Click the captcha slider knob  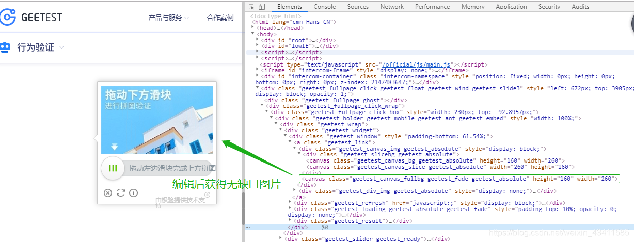(x=113, y=168)
